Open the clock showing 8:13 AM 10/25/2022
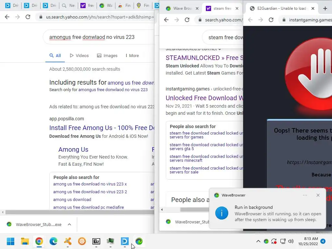Image resolution: width=332 pixels, height=249 pixels. click(308, 241)
